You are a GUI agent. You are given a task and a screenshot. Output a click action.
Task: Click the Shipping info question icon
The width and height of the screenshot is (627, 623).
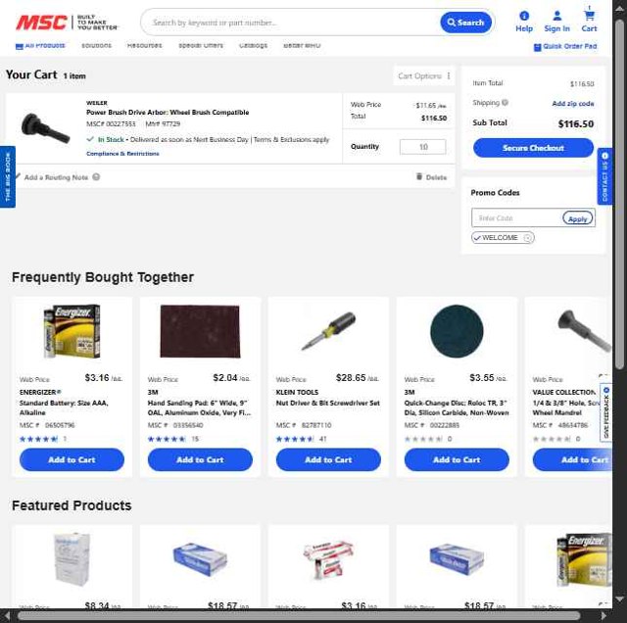pyautogui.click(x=505, y=103)
